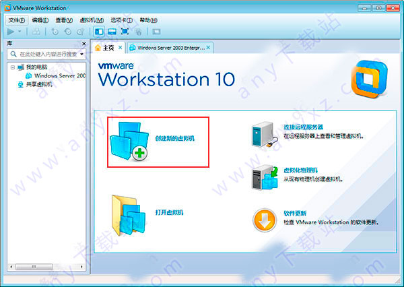404x287 pixels.
Task: Click the send Ctrl+Alt+Del toolbar icon
Action: (36, 32)
